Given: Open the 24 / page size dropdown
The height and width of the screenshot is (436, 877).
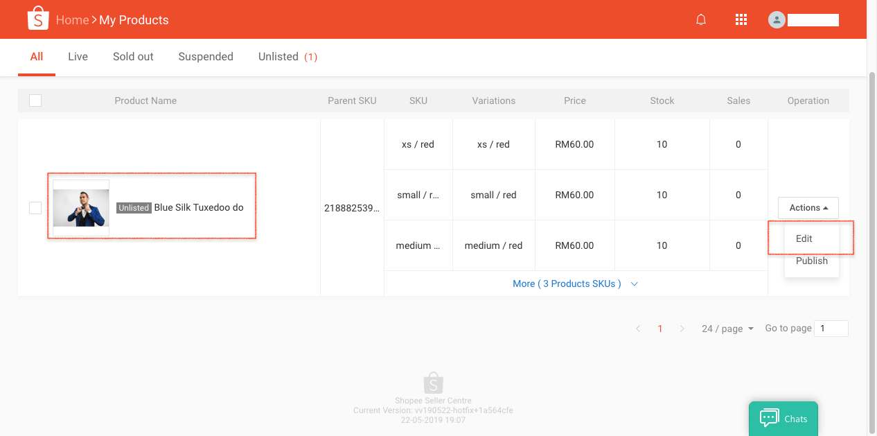Looking at the screenshot, I should pos(727,329).
